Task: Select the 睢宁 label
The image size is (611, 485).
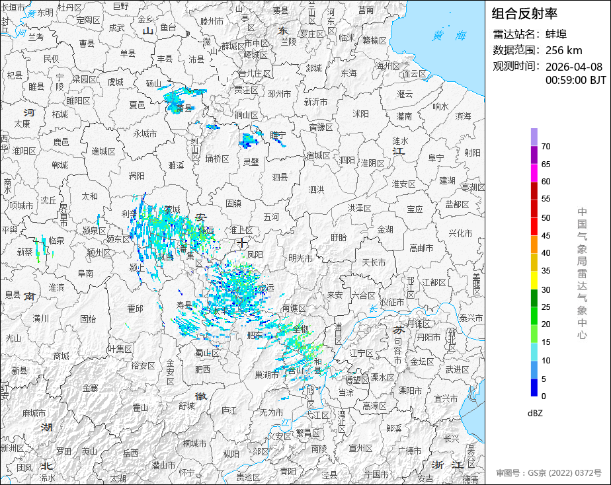Action: click(278, 135)
